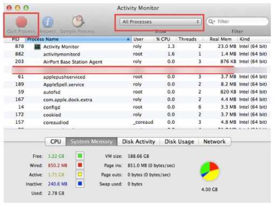This screenshot has height=205, width=274.
Task: Sort by % CPU column header
Action: (164, 39)
